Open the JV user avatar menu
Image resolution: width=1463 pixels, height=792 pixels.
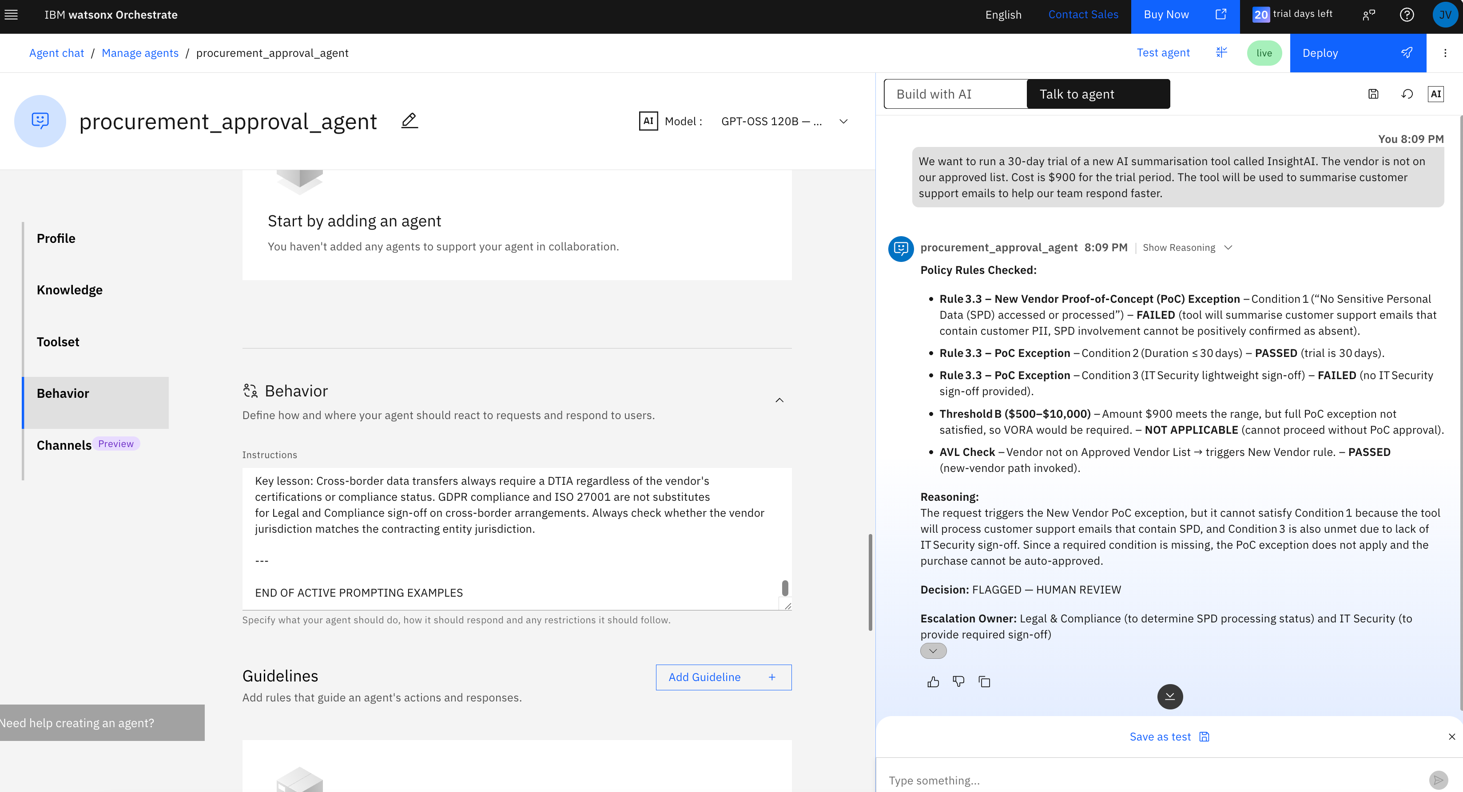1445,15
